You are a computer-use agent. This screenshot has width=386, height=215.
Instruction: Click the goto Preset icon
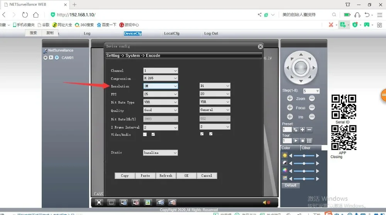[295, 130]
